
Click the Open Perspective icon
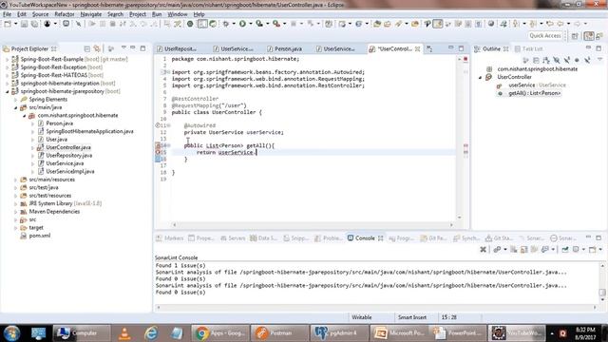[575, 36]
